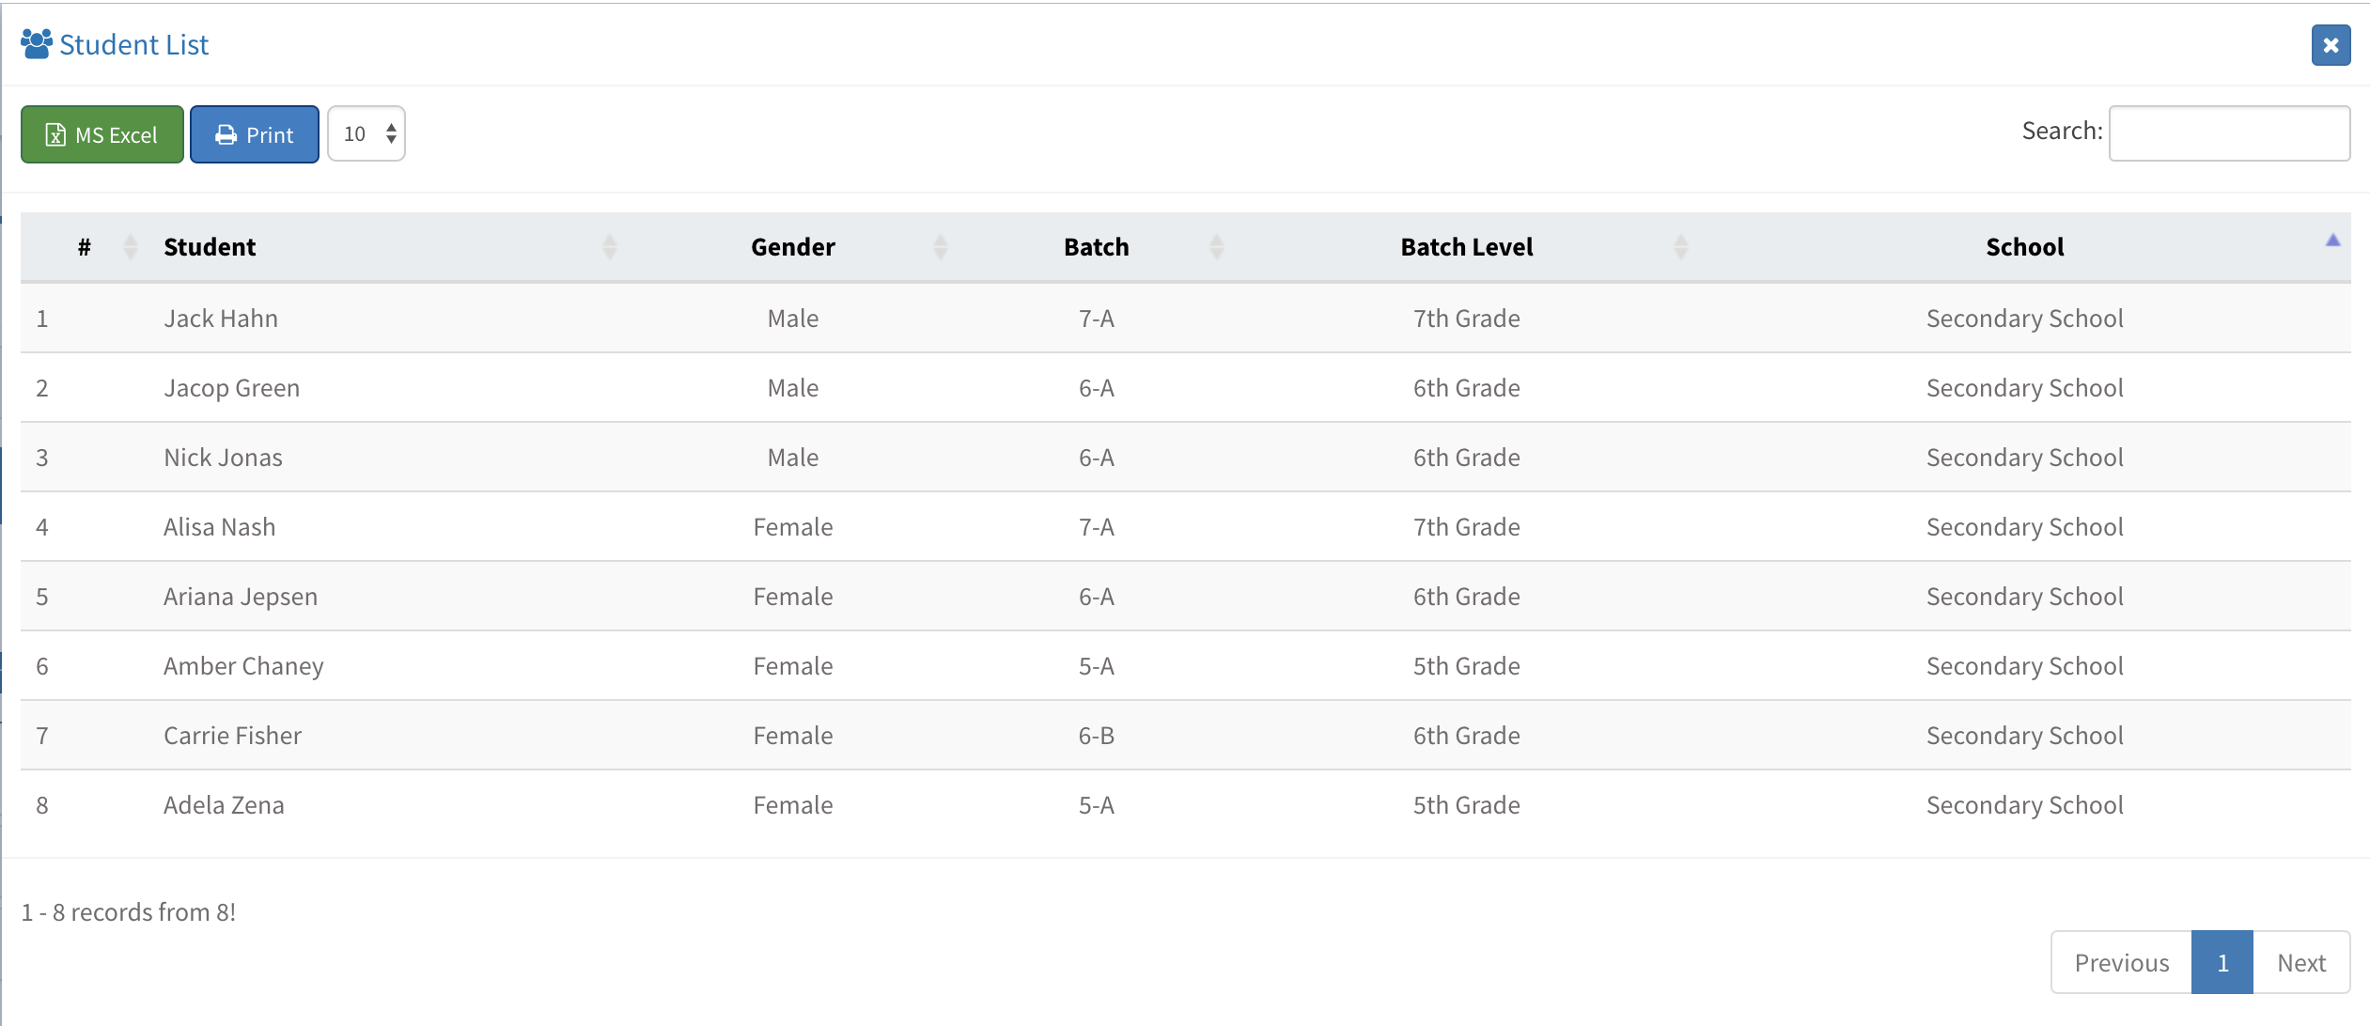Click the Student List group icon

(37, 44)
